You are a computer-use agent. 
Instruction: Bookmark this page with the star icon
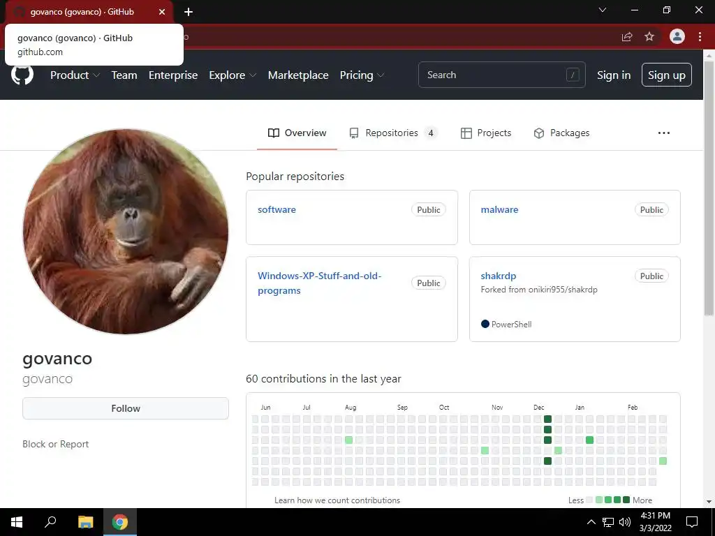[649, 36]
